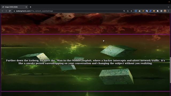Open the blue circle extension
The width and height of the screenshot is (171, 96).
[x=136, y=11]
